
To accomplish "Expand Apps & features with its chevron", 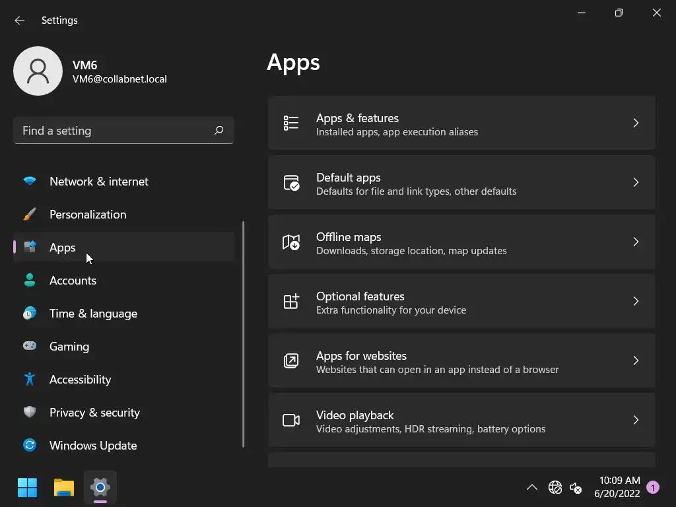I will pyautogui.click(x=636, y=123).
